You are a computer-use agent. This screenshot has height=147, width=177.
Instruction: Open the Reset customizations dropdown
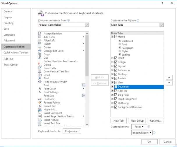(x=139, y=127)
